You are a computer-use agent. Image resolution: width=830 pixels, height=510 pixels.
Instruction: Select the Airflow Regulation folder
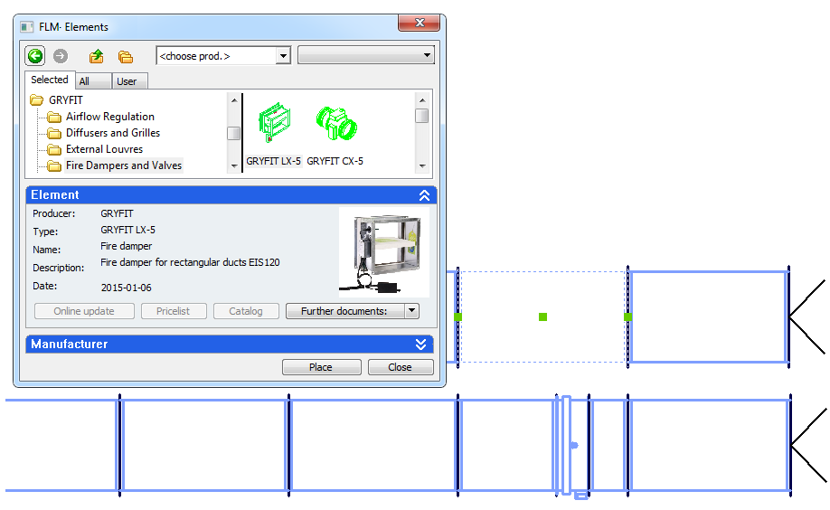click(109, 117)
